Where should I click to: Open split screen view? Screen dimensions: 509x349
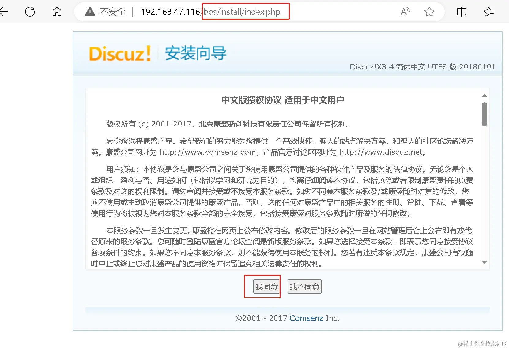point(461,12)
